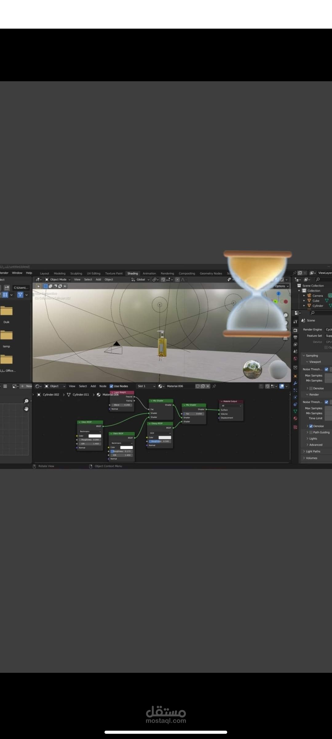This screenshot has height=739, width=332.
Task: Click the Scene icon in properties header
Action: click(x=303, y=321)
